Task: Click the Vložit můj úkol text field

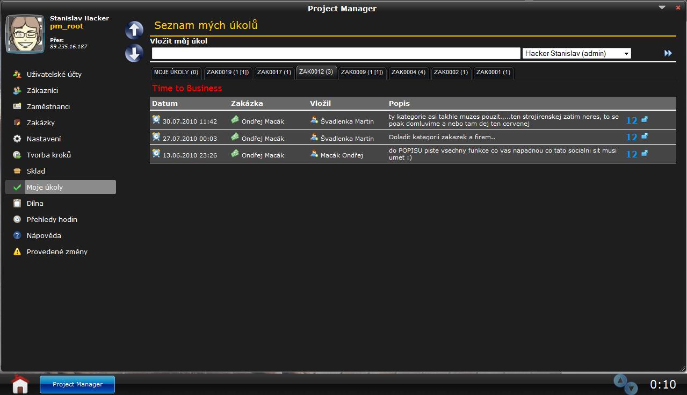Action: (336, 53)
